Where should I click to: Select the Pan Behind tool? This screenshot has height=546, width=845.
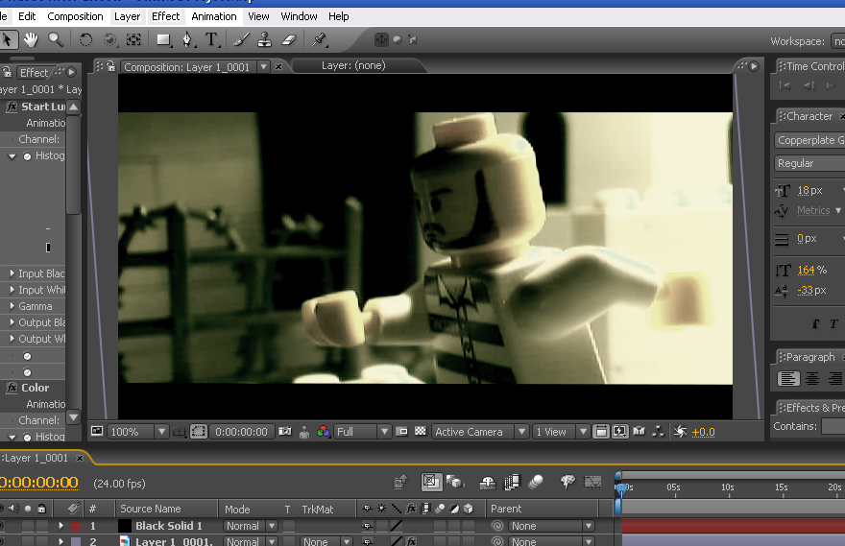point(133,40)
